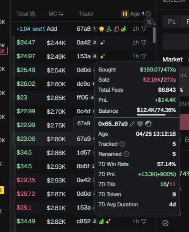Toggle Age clock time format

coord(148,14)
